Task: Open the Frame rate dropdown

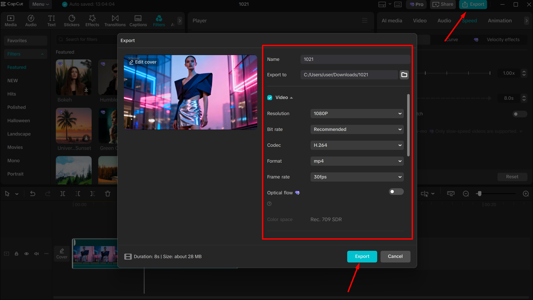Action: [x=357, y=177]
